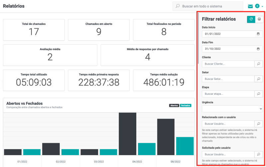Click the Buscar Cliente input field

(x=228, y=64)
